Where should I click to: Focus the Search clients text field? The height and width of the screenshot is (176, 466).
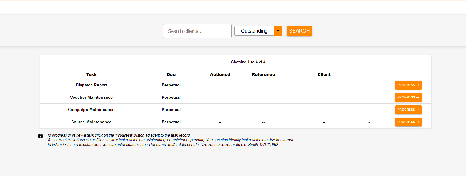tap(197, 31)
